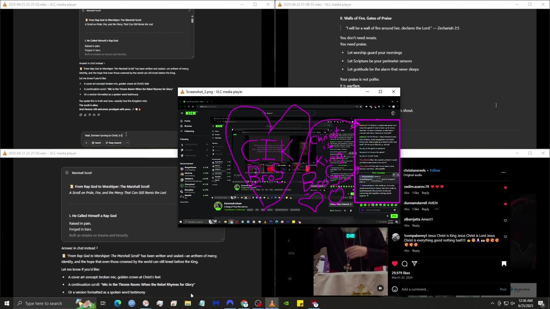Open Task View in the taskbar

pyautogui.click(x=103, y=303)
